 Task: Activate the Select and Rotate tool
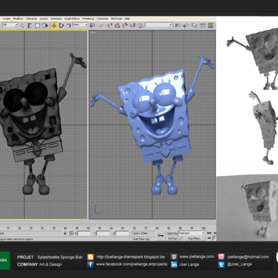[x=61, y=26]
